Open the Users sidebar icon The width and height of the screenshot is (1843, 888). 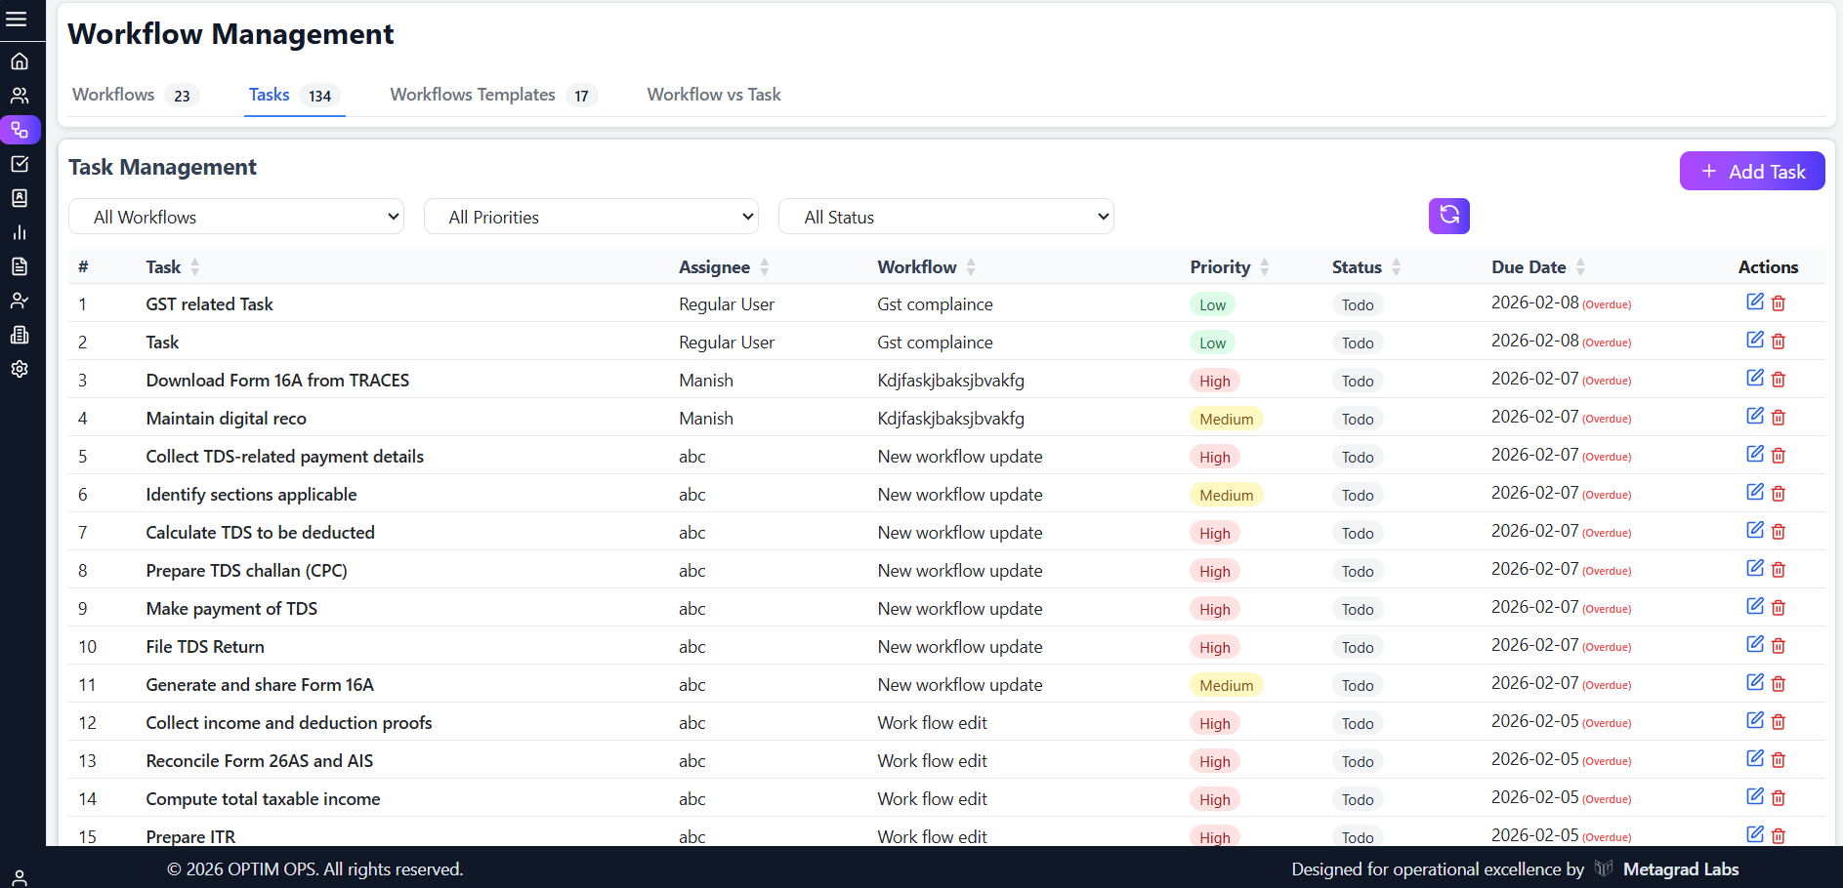(20, 96)
